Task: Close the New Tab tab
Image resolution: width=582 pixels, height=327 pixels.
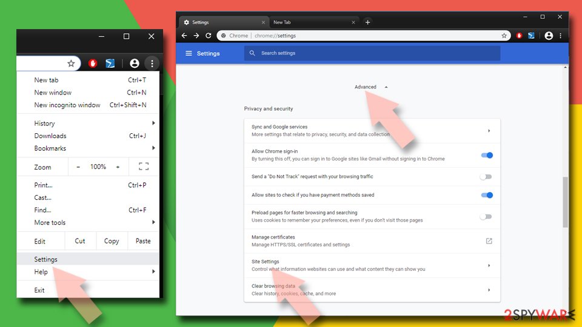Action: click(353, 22)
